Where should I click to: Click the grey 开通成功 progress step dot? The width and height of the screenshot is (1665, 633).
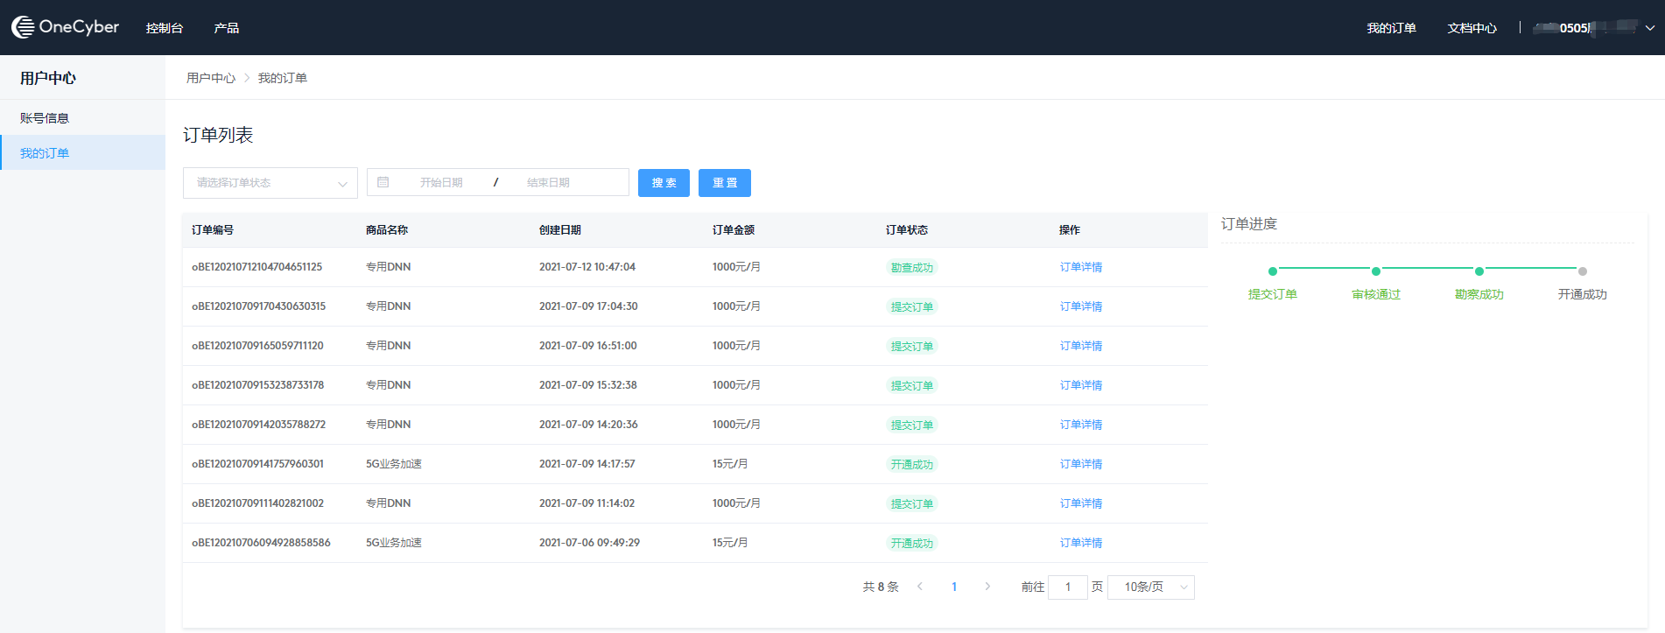(x=1582, y=271)
